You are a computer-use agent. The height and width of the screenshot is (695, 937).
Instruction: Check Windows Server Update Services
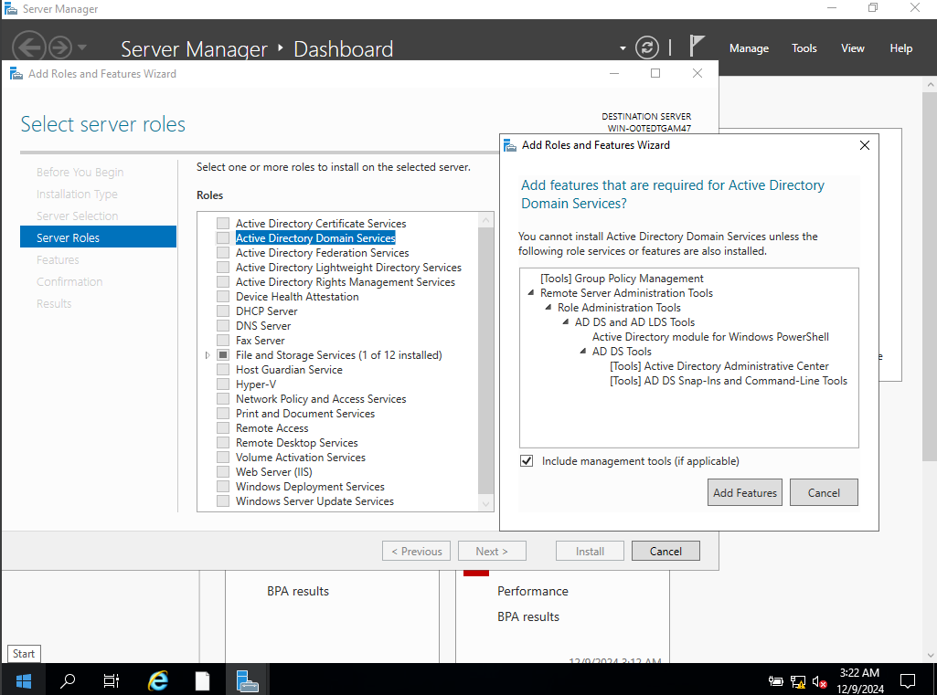point(223,501)
